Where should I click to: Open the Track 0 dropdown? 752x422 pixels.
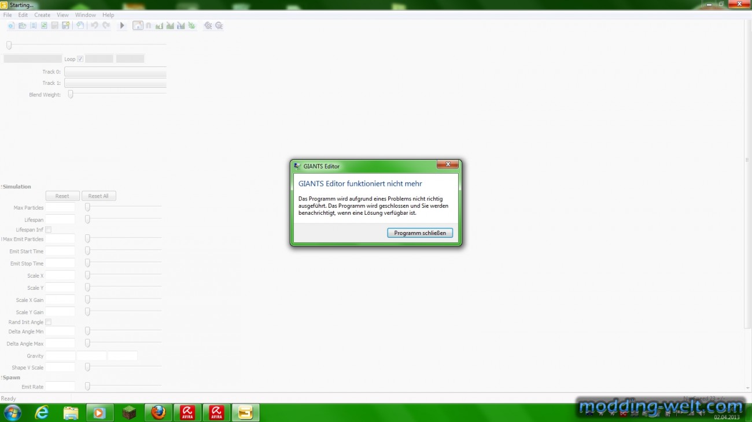coord(115,72)
